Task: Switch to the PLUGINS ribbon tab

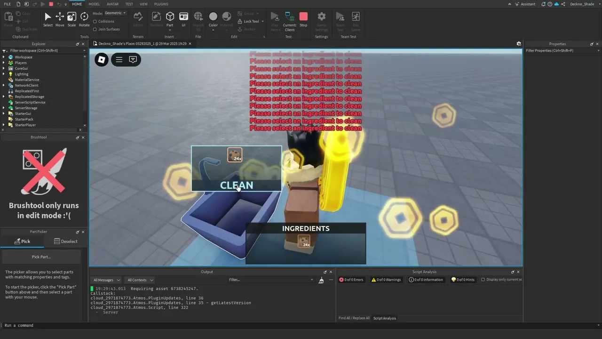Action: coord(161,4)
